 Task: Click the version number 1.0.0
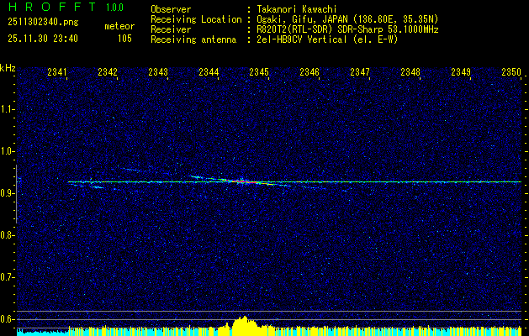[114, 8]
